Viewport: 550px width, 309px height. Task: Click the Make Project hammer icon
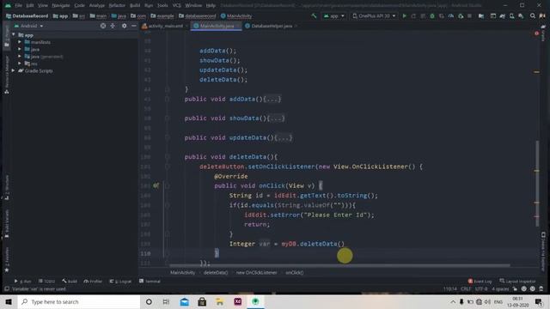(314, 15)
